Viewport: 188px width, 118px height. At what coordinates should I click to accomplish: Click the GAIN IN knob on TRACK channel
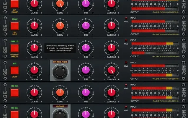point(34,26)
